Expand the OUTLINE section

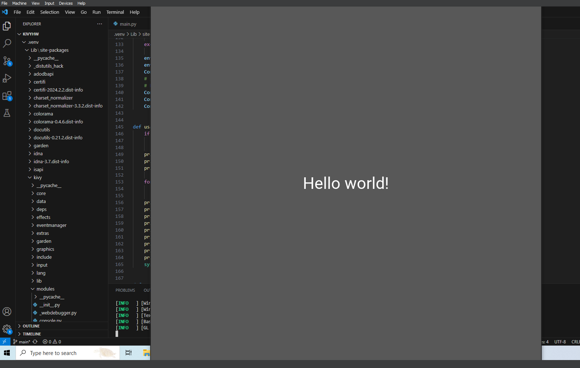pyautogui.click(x=31, y=326)
